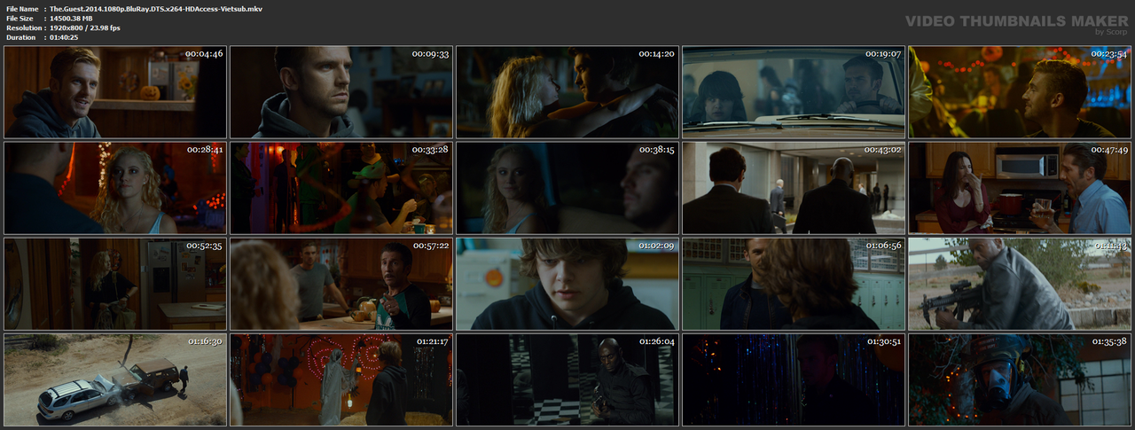Screen dimensions: 1135x430
Task: Choose the party frame at 00:33:28
Action: (341, 188)
